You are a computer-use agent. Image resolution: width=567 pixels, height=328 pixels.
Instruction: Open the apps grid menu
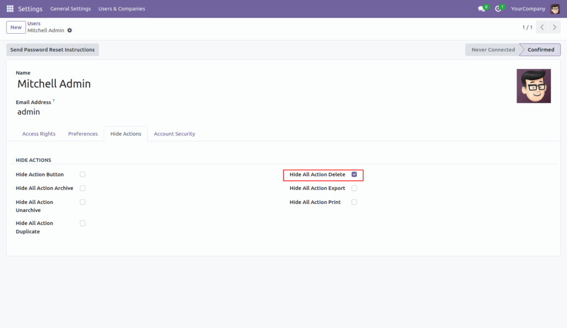tap(9, 8)
